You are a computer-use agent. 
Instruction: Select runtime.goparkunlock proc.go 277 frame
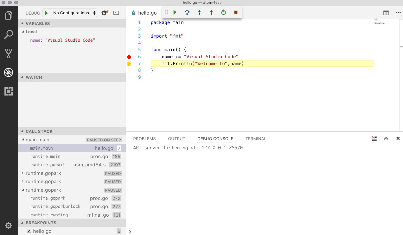coord(72,207)
